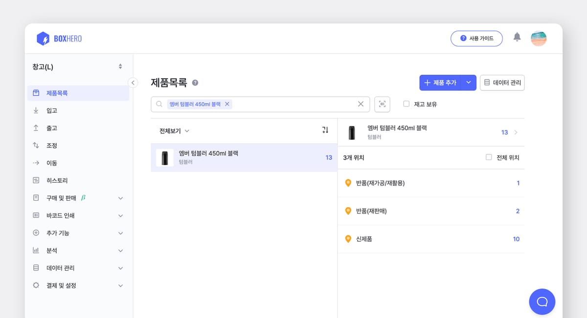
Task: Click the 데이터 관리 button at top right
Action: tap(502, 83)
